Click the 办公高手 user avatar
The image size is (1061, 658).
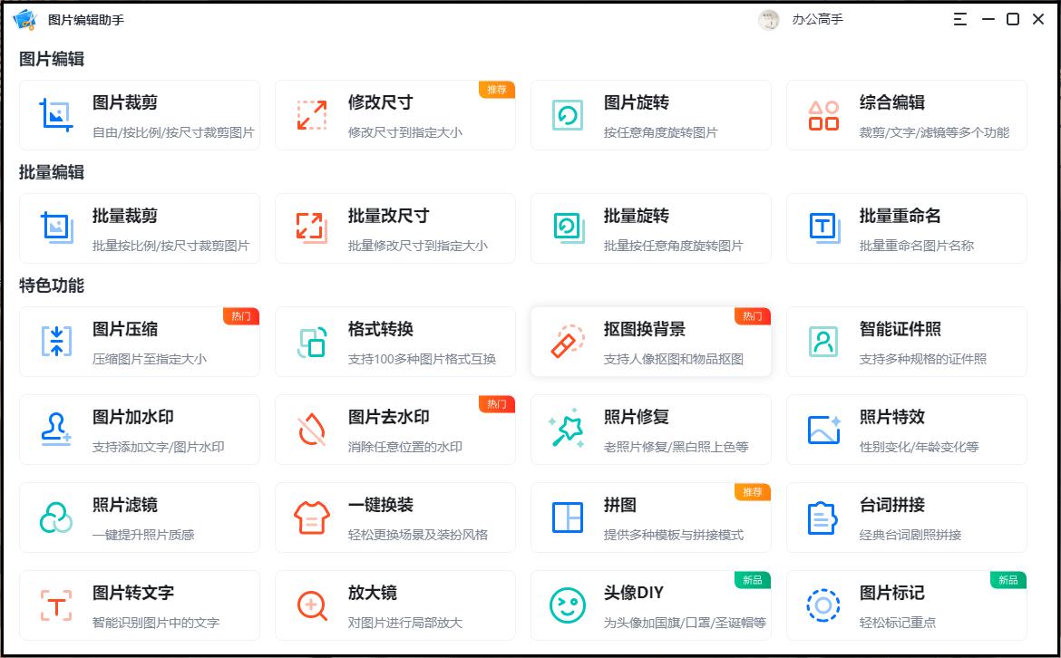pyautogui.click(x=767, y=18)
